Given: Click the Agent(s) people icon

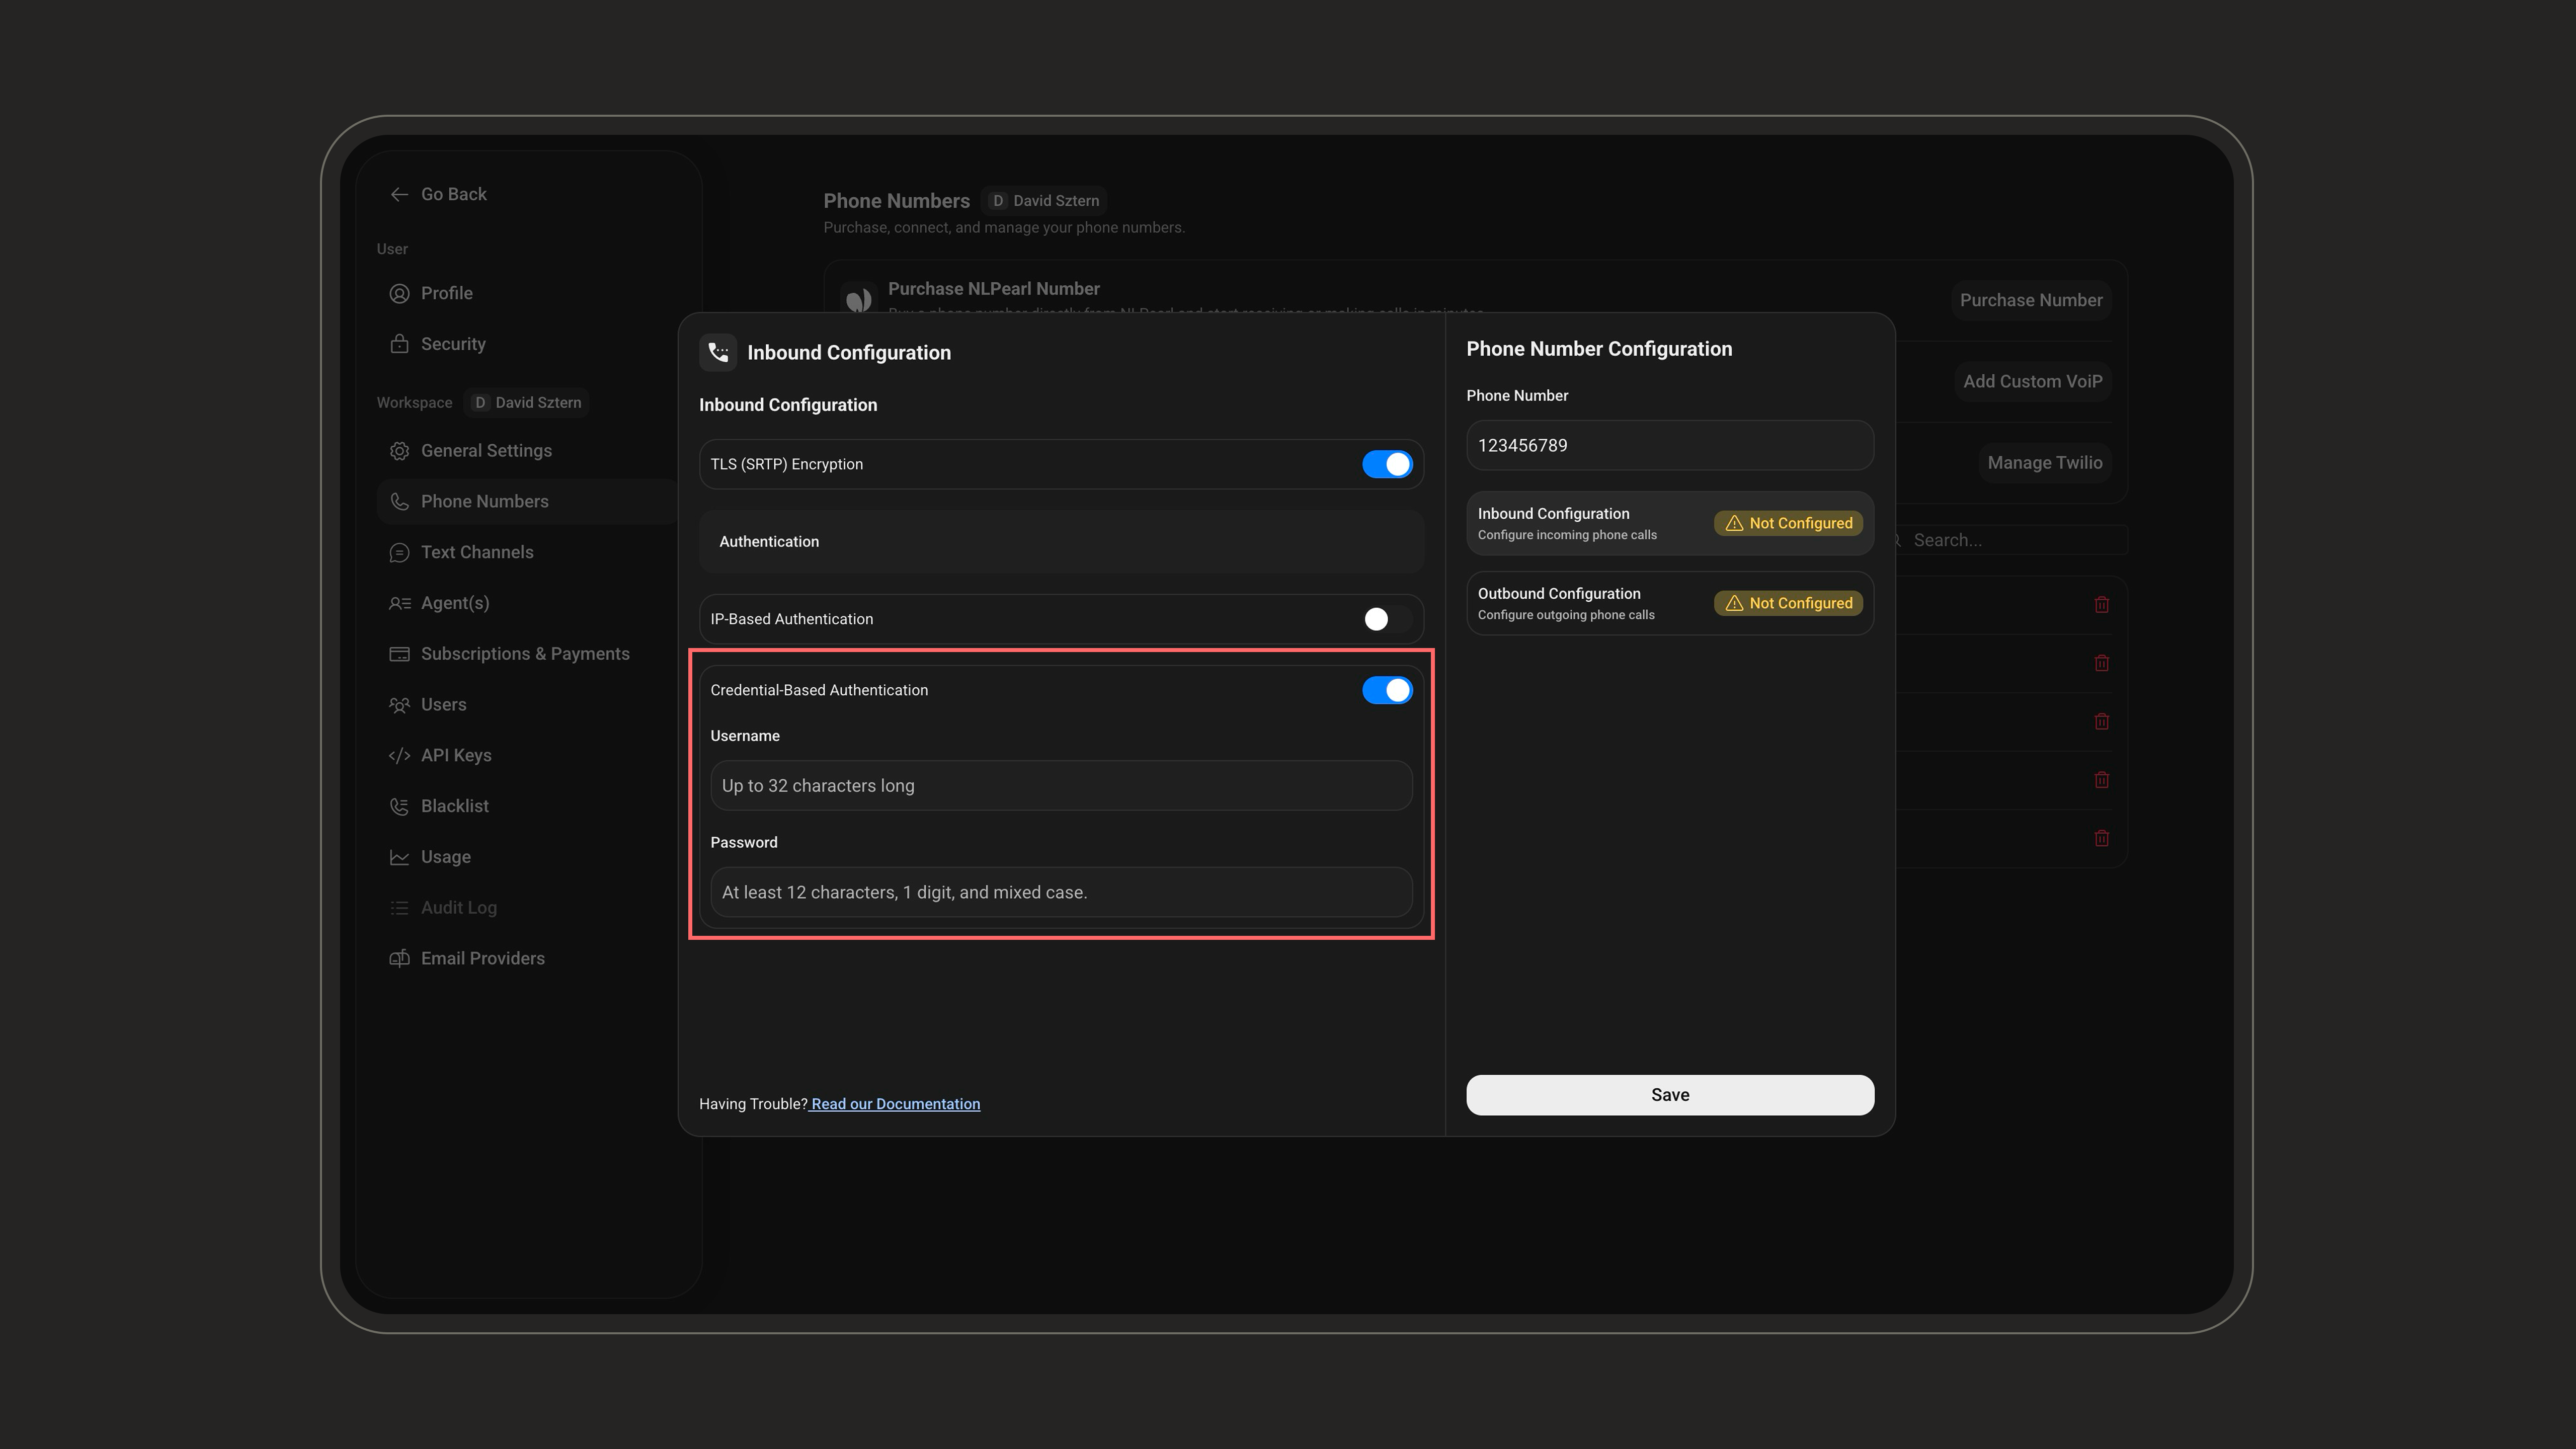Looking at the screenshot, I should tap(399, 603).
